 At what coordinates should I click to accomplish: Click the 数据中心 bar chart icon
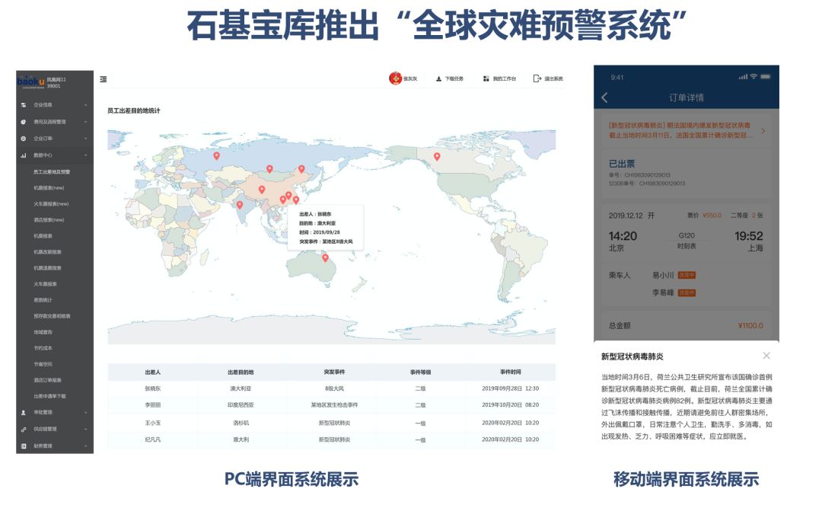(x=23, y=155)
